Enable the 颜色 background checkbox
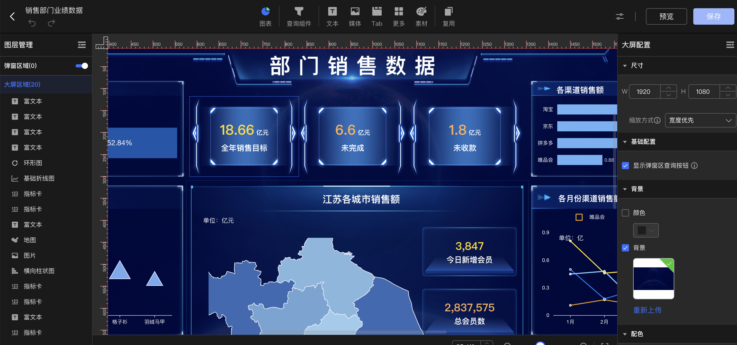The width and height of the screenshot is (737, 345). pyautogui.click(x=625, y=213)
